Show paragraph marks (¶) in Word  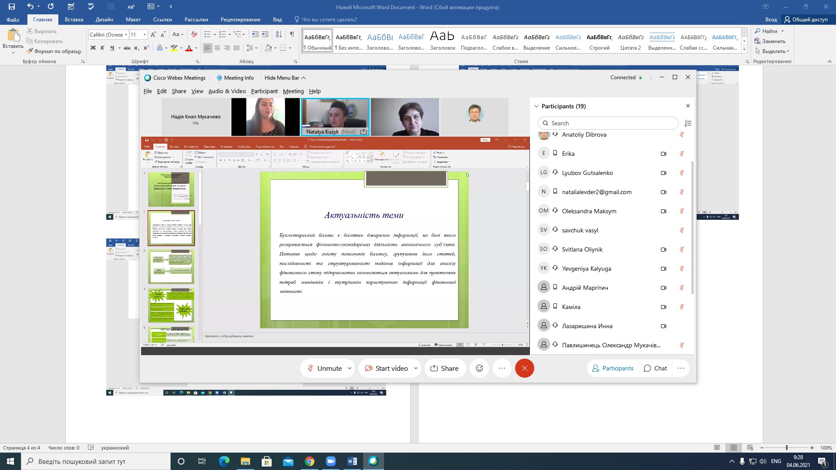[292, 34]
